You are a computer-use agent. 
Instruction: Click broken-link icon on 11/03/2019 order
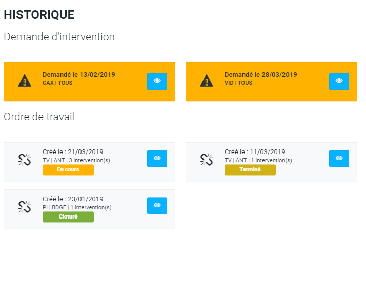coord(207,159)
